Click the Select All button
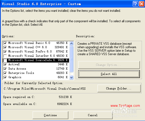145x121 pixels. tap(109, 74)
